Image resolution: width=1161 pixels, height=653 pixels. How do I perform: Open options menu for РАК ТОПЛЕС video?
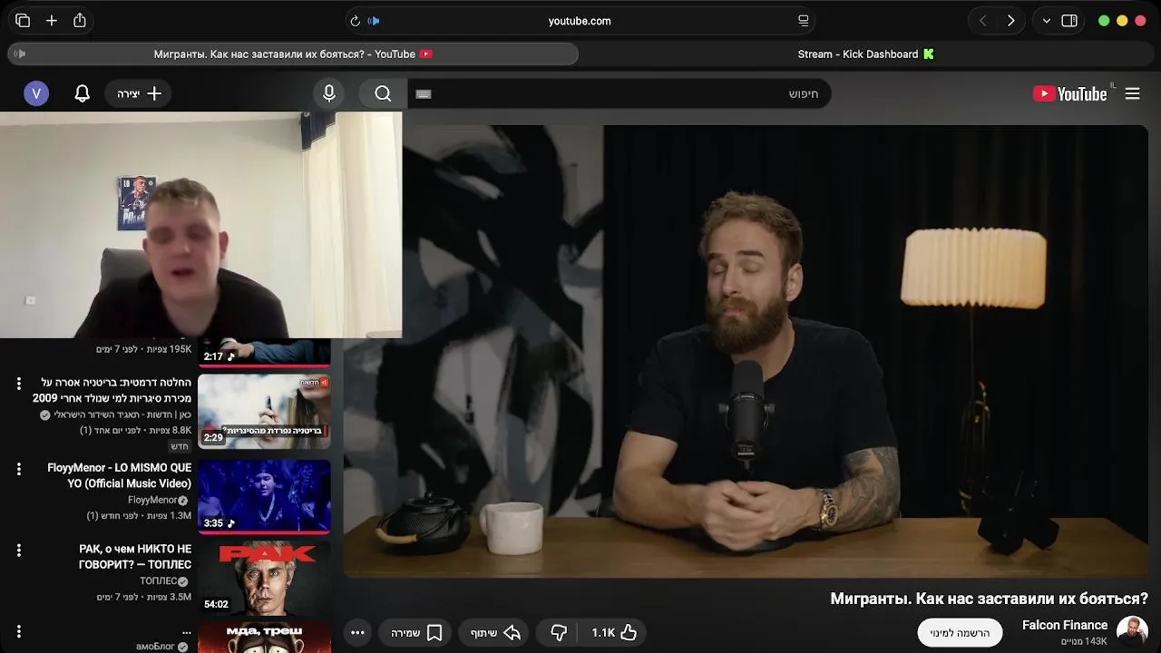[18, 551]
